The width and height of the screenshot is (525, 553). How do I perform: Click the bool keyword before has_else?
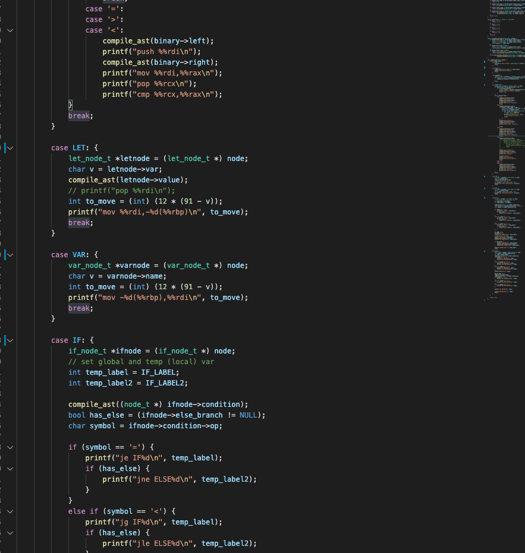[77, 415]
